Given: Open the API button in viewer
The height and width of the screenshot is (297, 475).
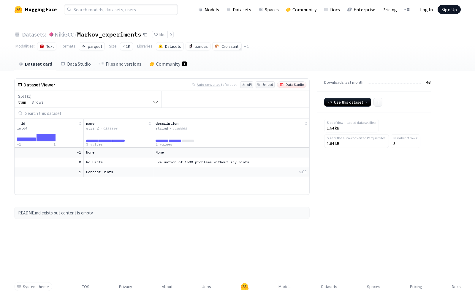Looking at the screenshot, I should 247,85.
